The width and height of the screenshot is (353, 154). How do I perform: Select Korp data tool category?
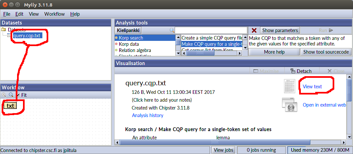pyautogui.click(x=129, y=44)
